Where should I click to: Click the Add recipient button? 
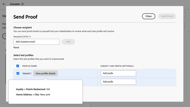pos(68,42)
